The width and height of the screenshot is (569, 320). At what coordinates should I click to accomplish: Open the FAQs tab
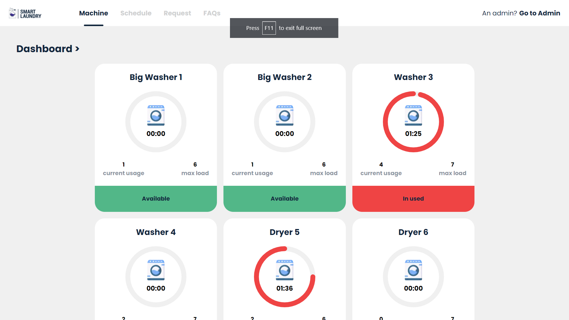coord(212,13)
